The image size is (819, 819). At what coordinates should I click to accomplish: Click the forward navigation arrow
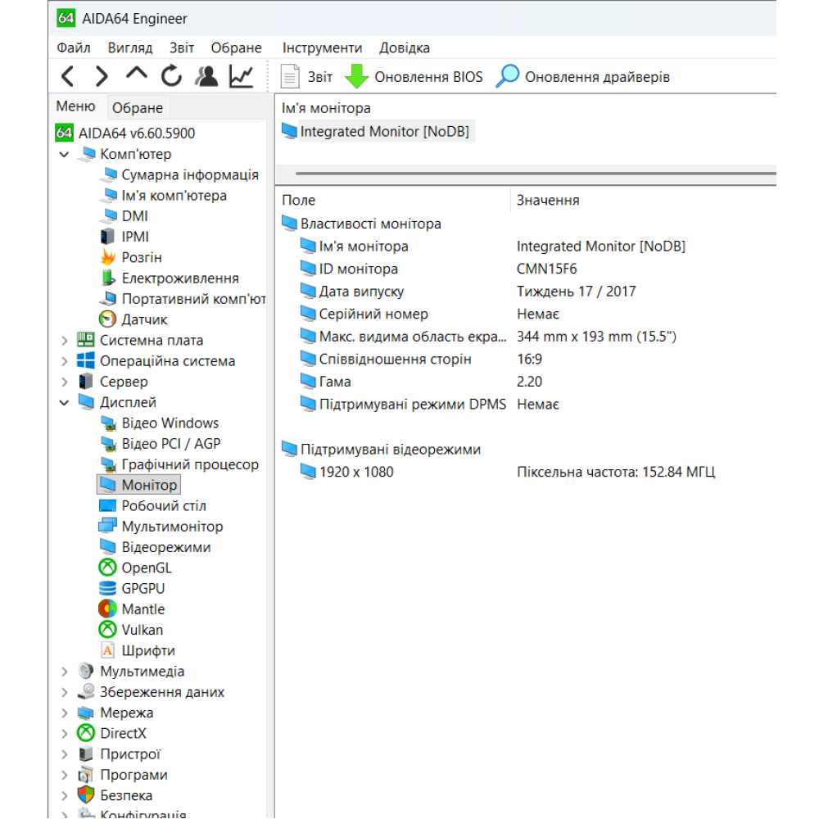point(102,76)
